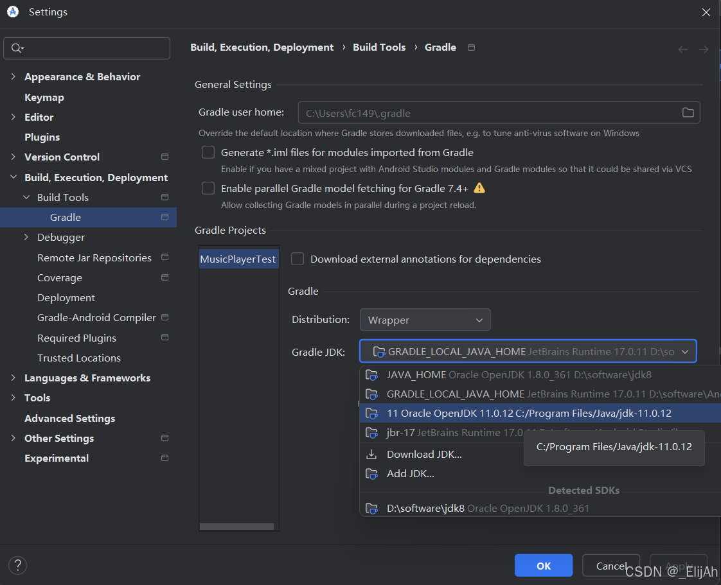Choose Add JDK... from the list
This screenshot has height=585, width=721.
410,473
